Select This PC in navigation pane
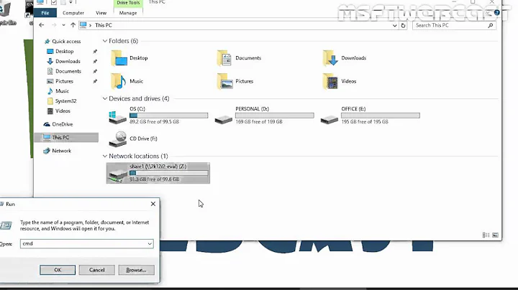 click(66, 137)
